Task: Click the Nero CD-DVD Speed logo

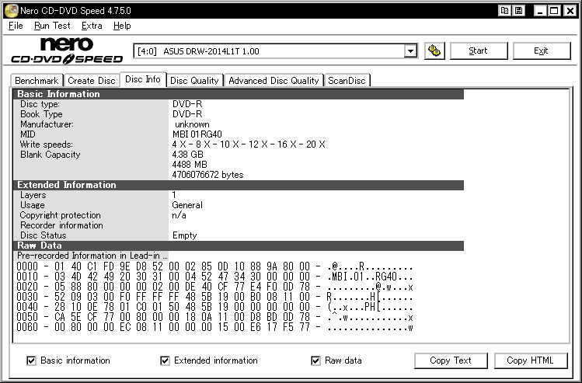Action: coord(67,50)
